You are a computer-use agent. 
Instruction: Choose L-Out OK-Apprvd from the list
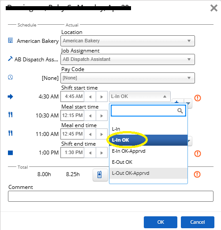148,173
